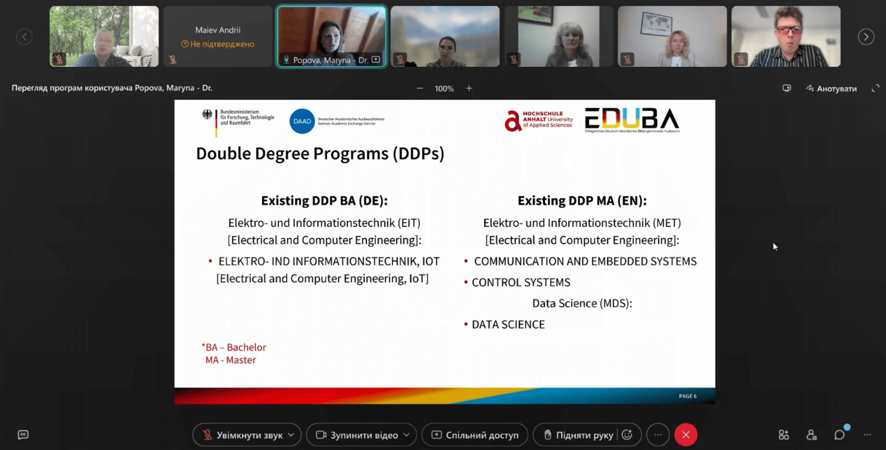Click the Анотувати annotate button
The width and height of the screenshot is (886, 450).
click(x=831, y=89)
